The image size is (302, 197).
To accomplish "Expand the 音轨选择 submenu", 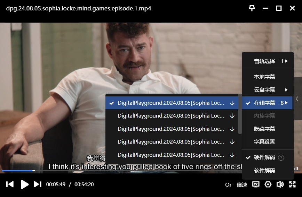I will [x=268, y=61].
